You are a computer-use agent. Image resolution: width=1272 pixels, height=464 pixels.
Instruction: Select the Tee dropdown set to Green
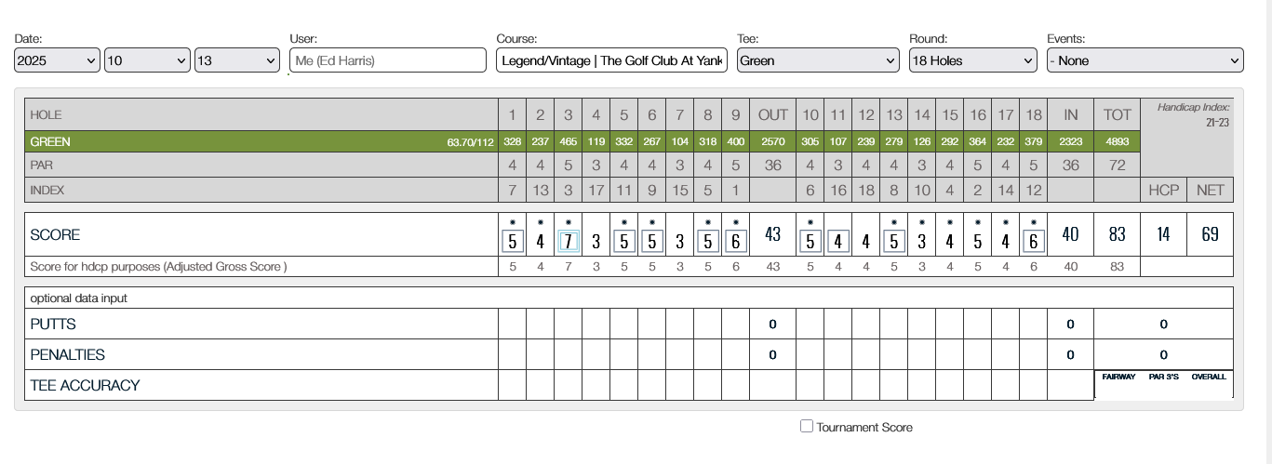[x=818, y=60]
